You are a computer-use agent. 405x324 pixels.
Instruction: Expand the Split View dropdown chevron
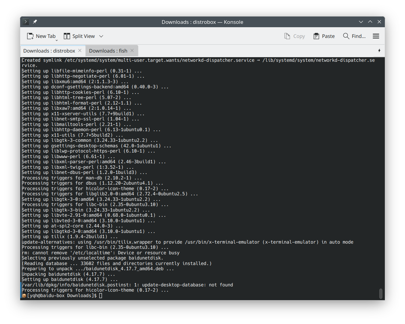(101, 36)
